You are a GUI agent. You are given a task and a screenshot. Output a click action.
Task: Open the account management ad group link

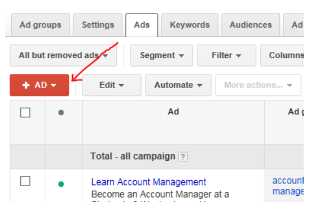(288, 186)
